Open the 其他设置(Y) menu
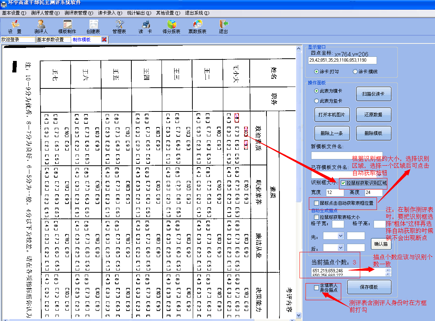Screen dimensions: 435x321 168,13
